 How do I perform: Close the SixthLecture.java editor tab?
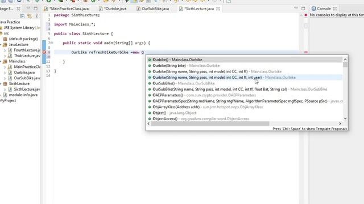218,9
